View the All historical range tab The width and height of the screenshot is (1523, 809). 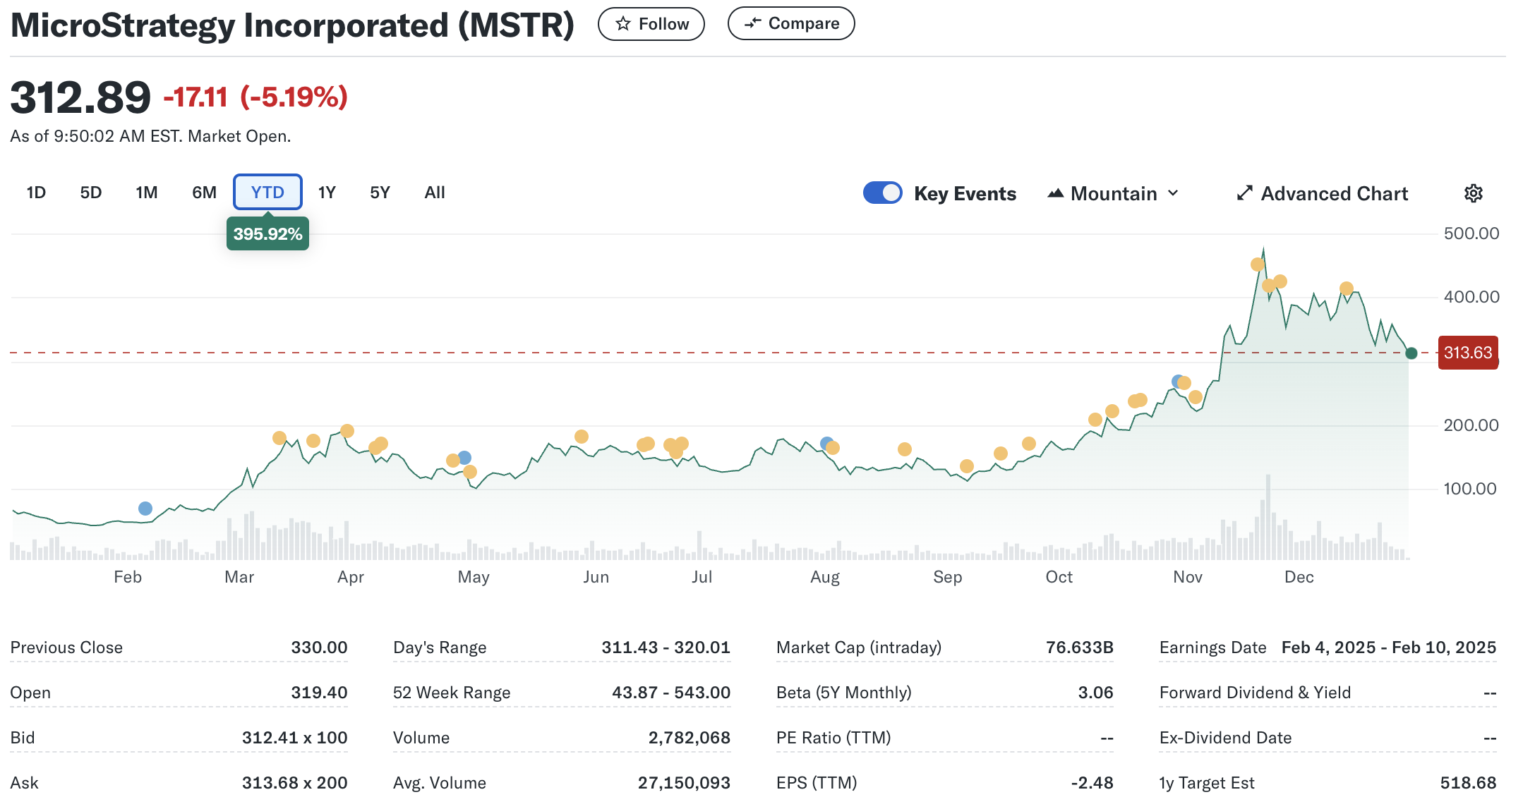click(434, 192)
